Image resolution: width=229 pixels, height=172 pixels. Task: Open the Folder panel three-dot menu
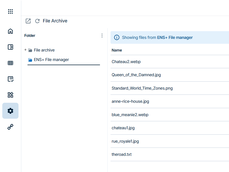pyautogui.click(x=102, y=36)
